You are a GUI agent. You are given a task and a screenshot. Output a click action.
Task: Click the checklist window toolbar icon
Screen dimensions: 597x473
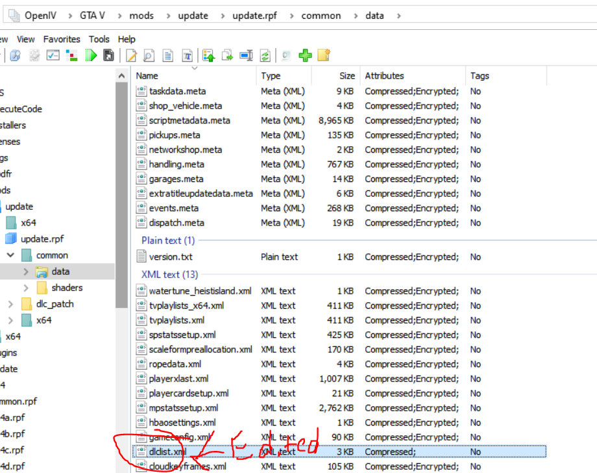point(53,56)
